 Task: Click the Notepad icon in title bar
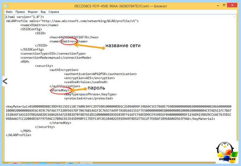coord(6,6)
